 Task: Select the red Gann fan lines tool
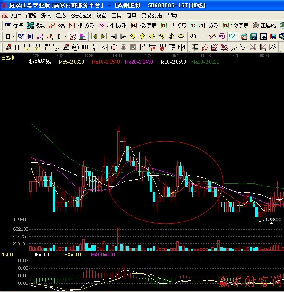click(205, 47)
